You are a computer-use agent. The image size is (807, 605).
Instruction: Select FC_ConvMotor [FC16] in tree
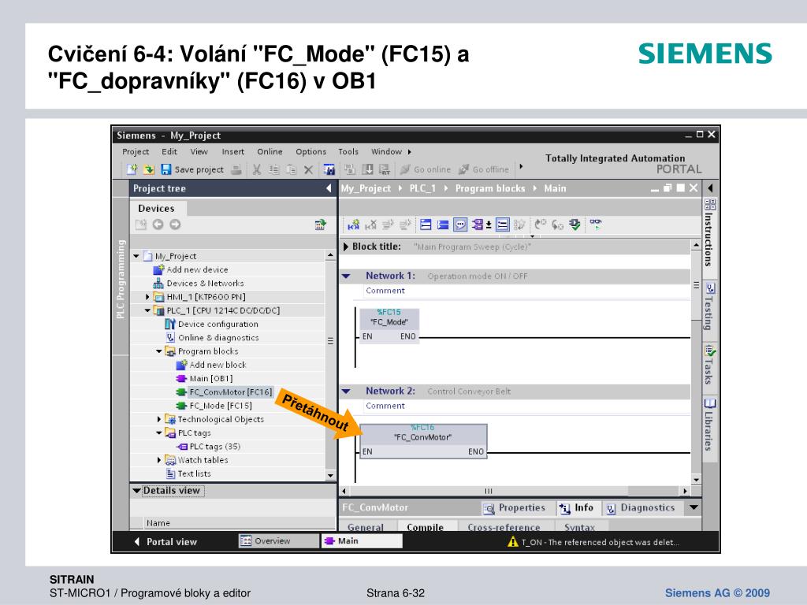coord(231,392)
